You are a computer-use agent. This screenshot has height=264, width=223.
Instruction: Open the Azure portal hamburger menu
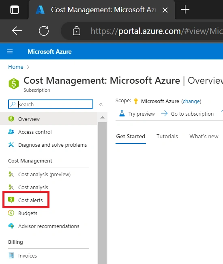[x=10, y=51]
